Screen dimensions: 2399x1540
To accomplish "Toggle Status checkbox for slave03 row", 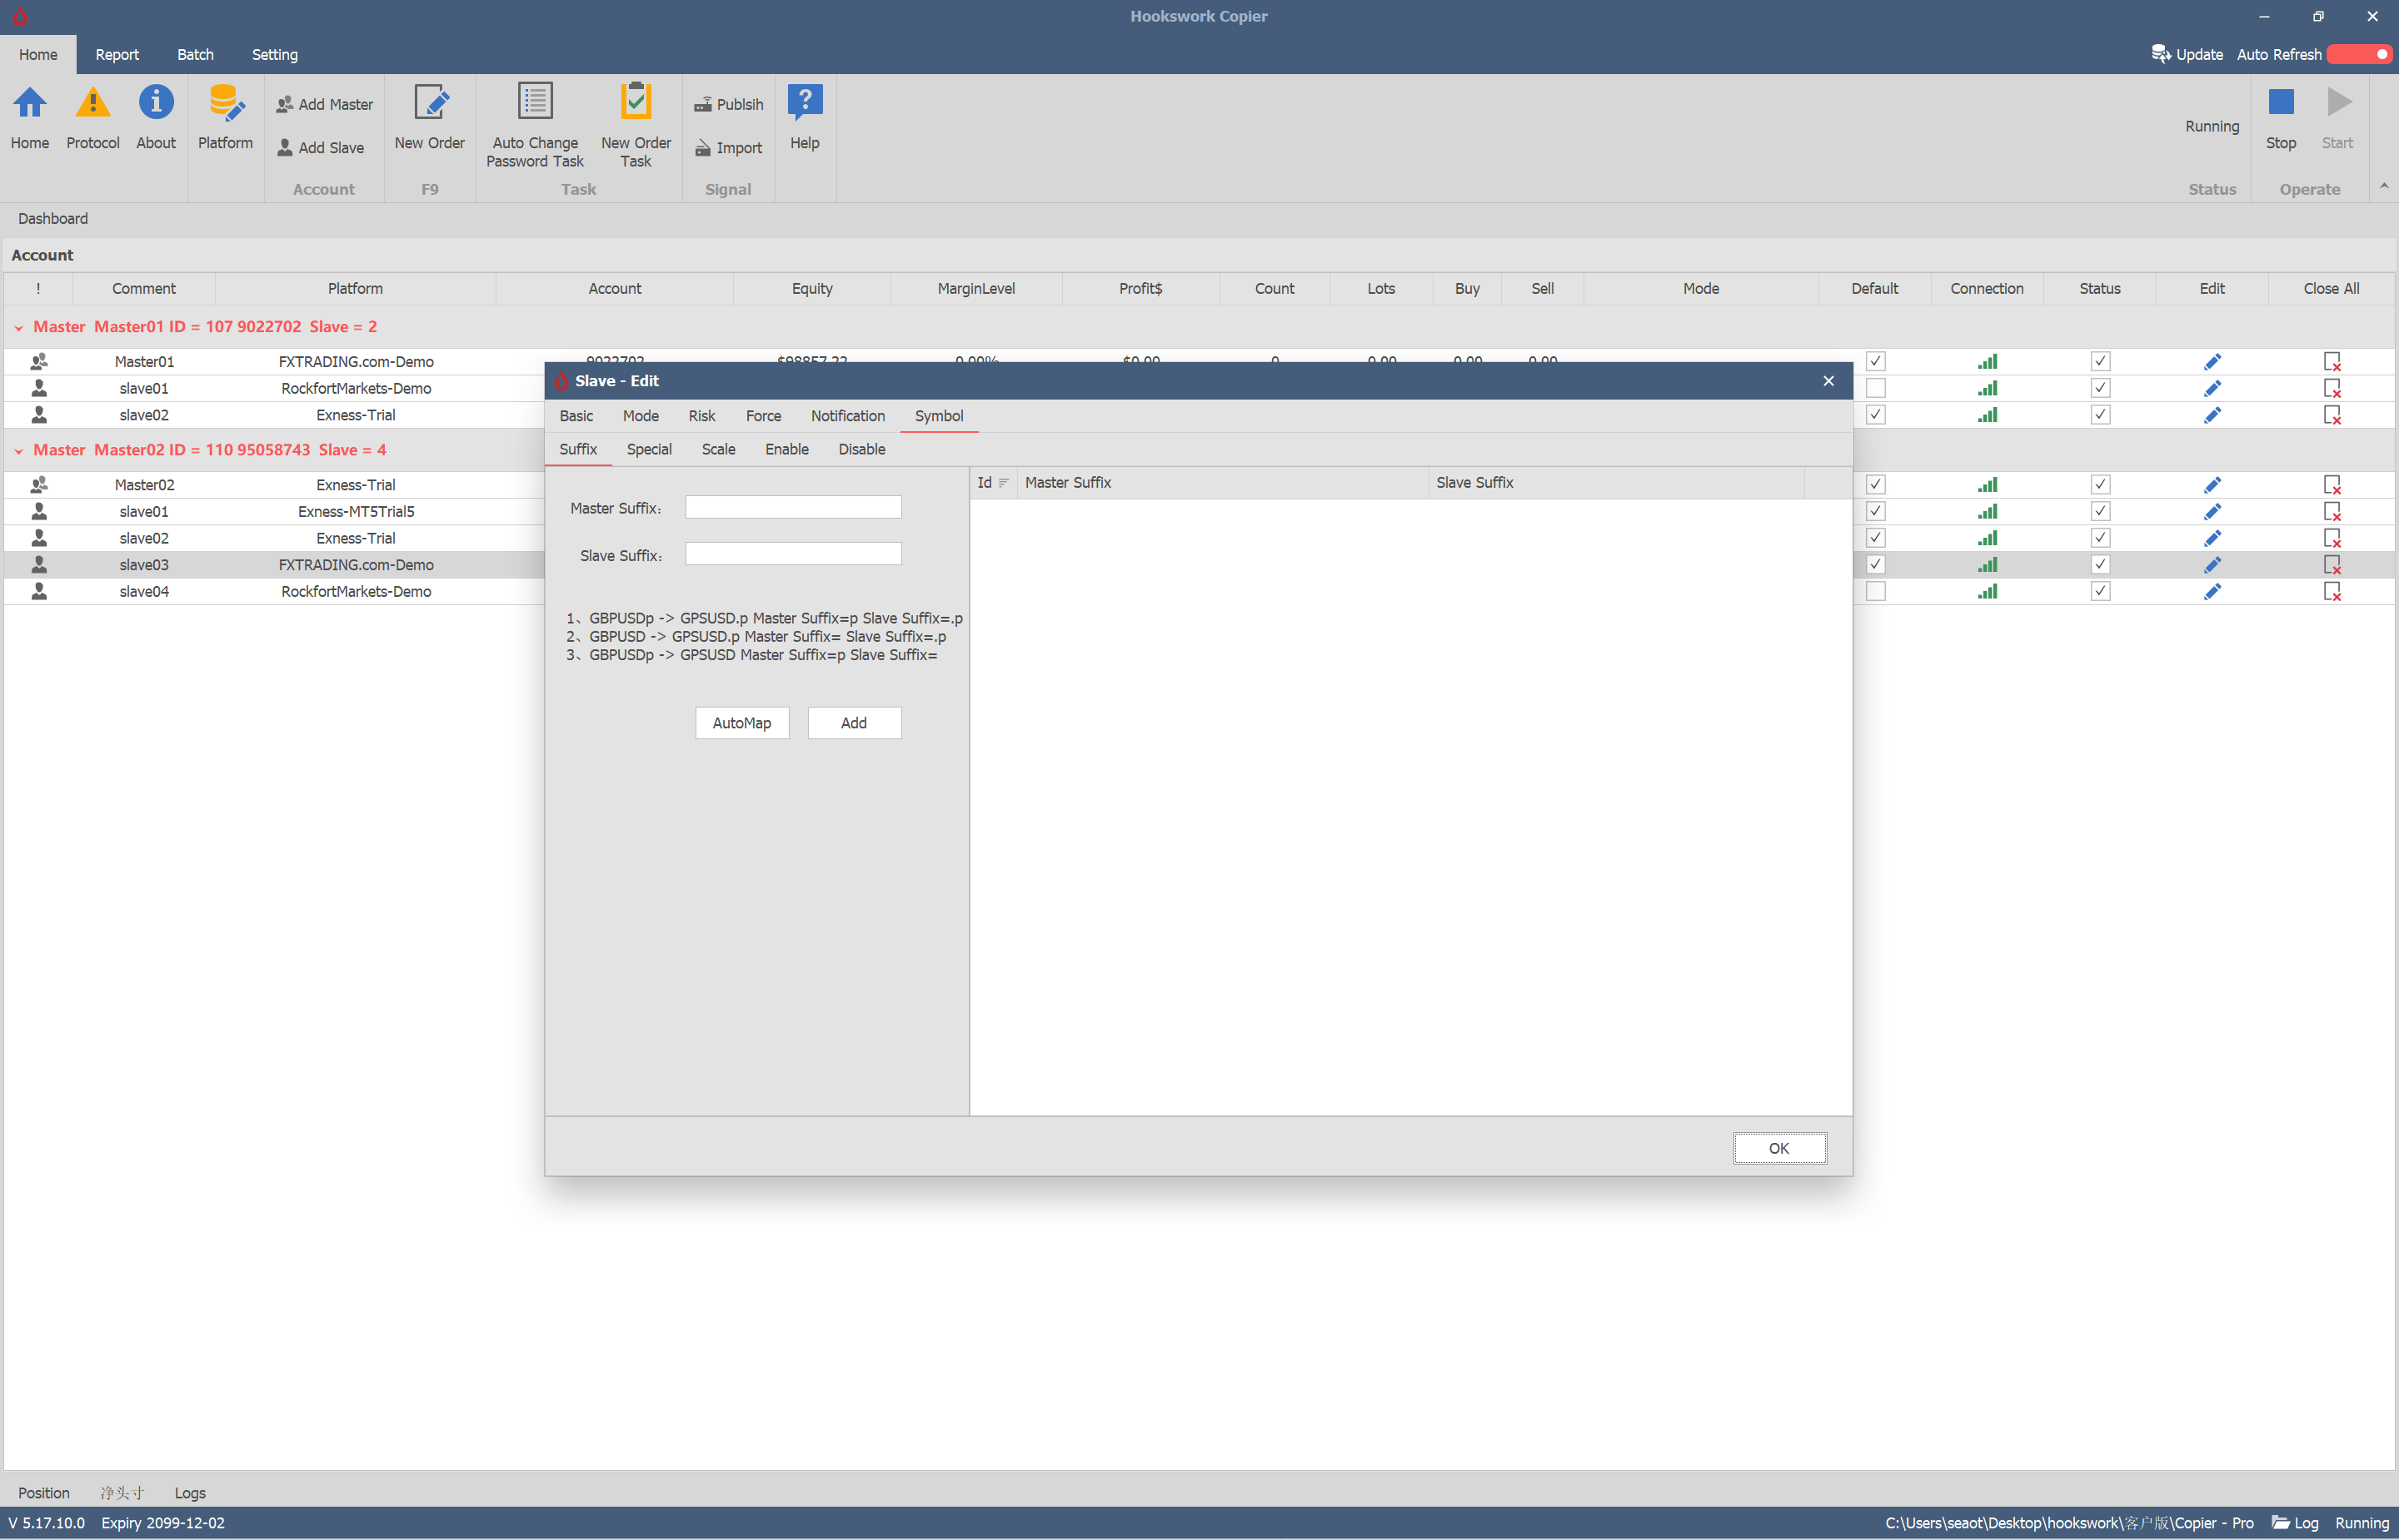I will [2100, 564].
